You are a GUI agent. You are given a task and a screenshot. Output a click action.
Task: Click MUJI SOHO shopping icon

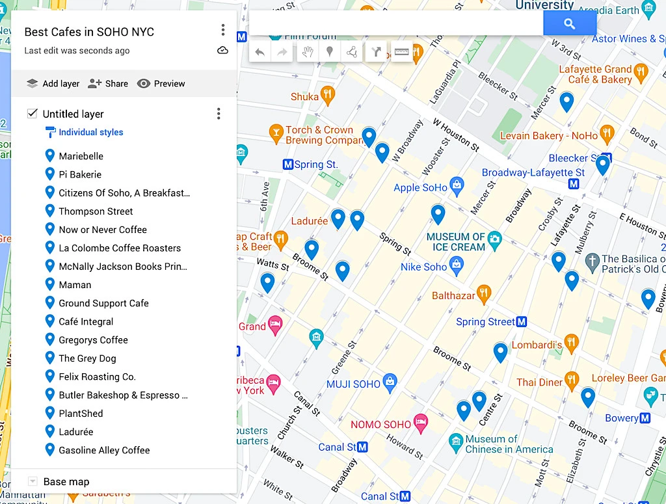(x=390, y=382)
